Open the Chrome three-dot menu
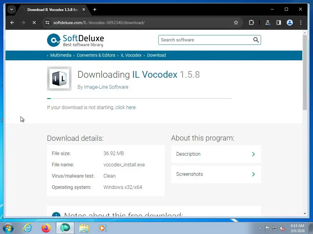313x234 pixels. click(x=301, y=23)
